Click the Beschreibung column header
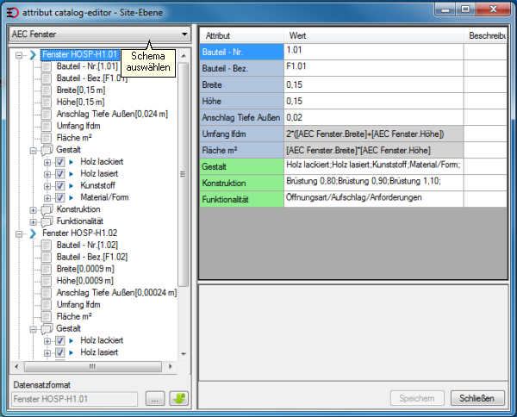Image resolution: width=517 pixels, height=417 pixels. pos(485,35)
